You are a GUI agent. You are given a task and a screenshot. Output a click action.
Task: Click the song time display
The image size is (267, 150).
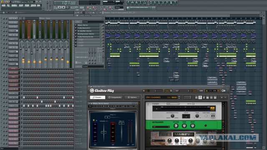(65, 3)
